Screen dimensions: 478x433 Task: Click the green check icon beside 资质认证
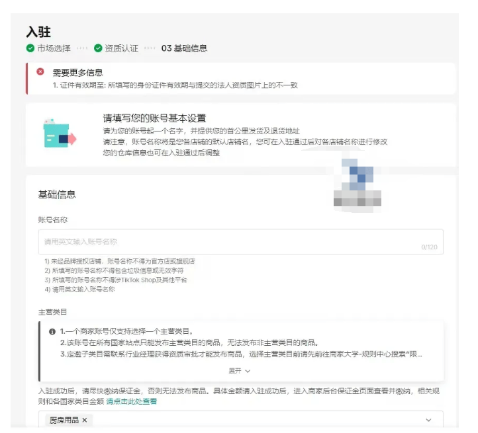tap(98, 48)
